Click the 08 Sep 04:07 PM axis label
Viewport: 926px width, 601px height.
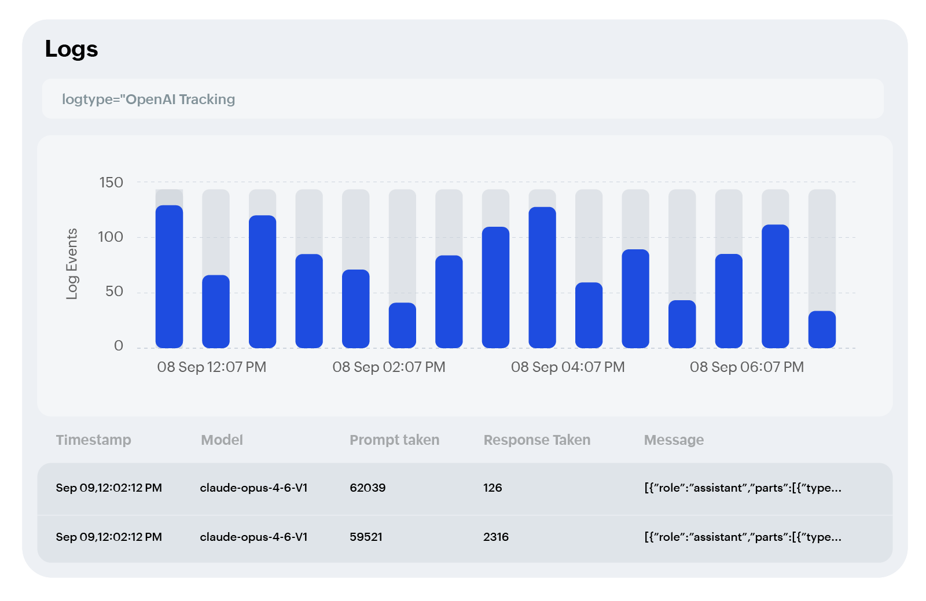[x=568, y=367]
